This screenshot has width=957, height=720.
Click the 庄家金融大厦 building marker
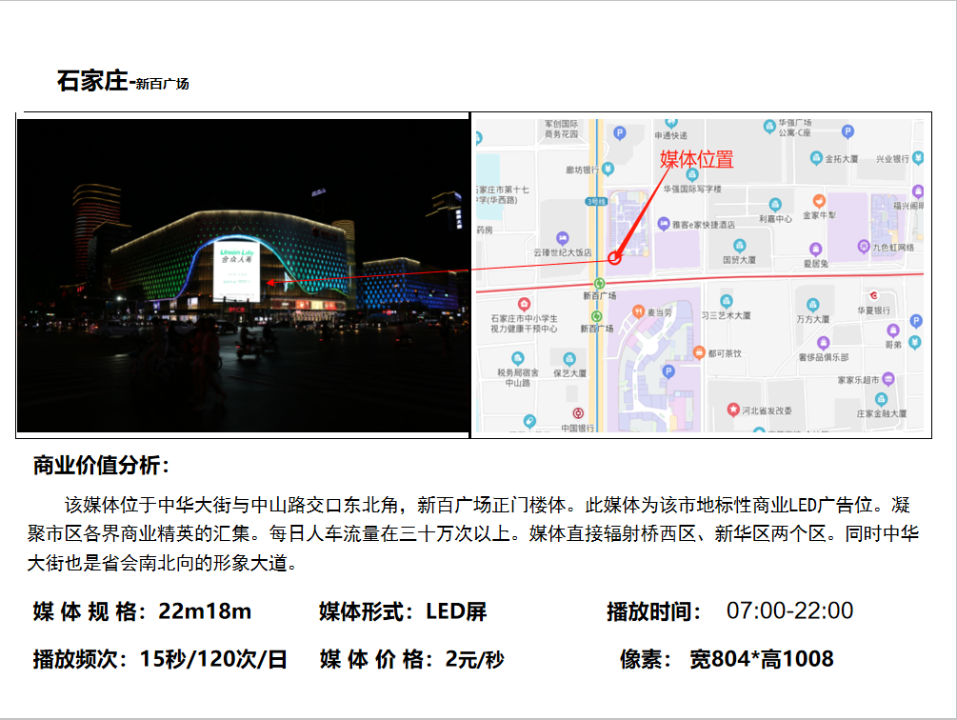pos(881,400)
